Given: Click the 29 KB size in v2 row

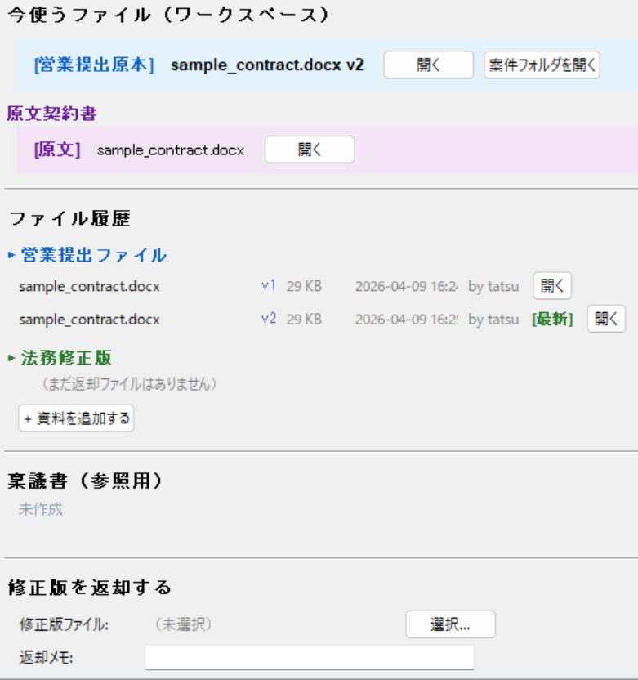Looking at the screenshot, I should (304, 320).
